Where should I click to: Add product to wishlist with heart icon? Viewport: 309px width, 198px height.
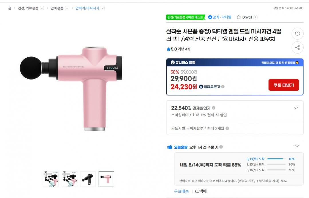pos(297,34)
